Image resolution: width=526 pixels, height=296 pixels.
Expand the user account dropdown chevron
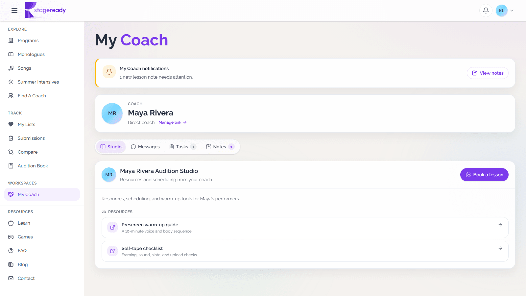point(512,11)
